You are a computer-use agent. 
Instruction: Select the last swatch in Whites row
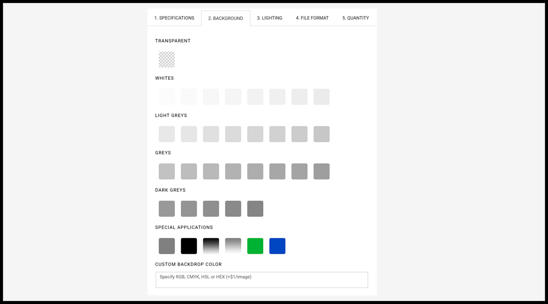point(321,97)
